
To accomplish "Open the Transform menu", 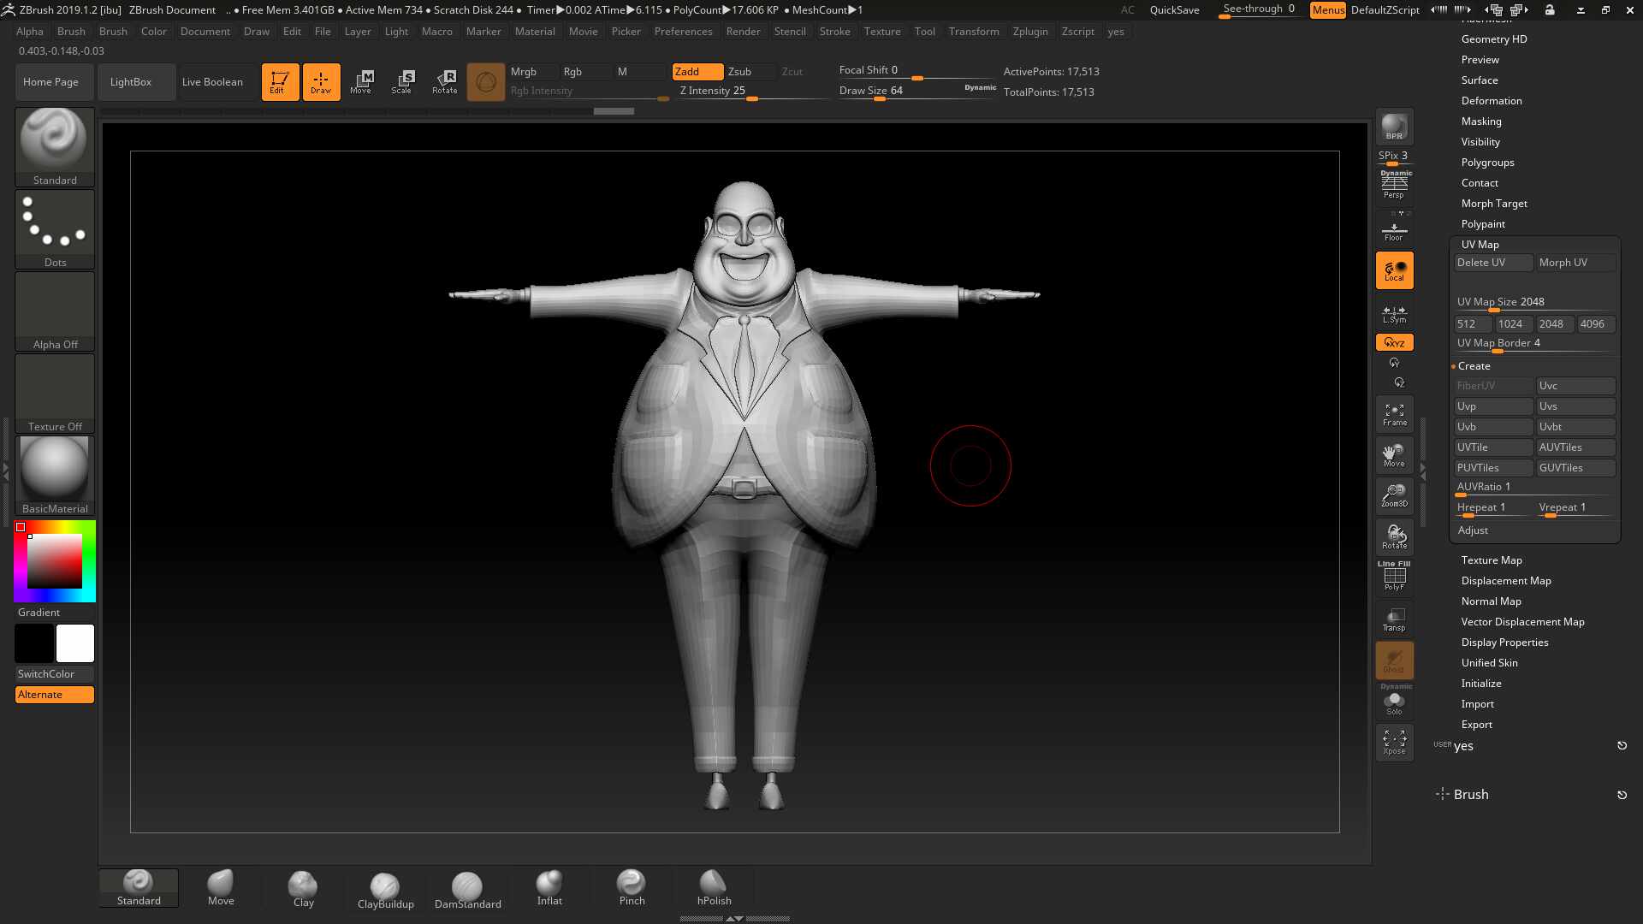I will pyautogui.click(x=974, y=32).
